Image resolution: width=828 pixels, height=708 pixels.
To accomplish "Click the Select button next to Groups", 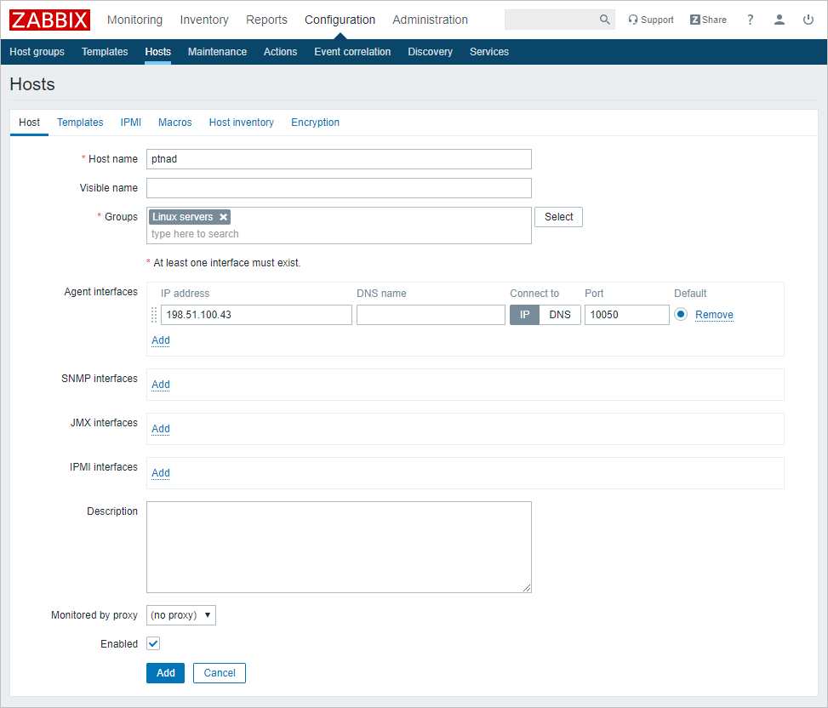I will [x=558, y=216].
